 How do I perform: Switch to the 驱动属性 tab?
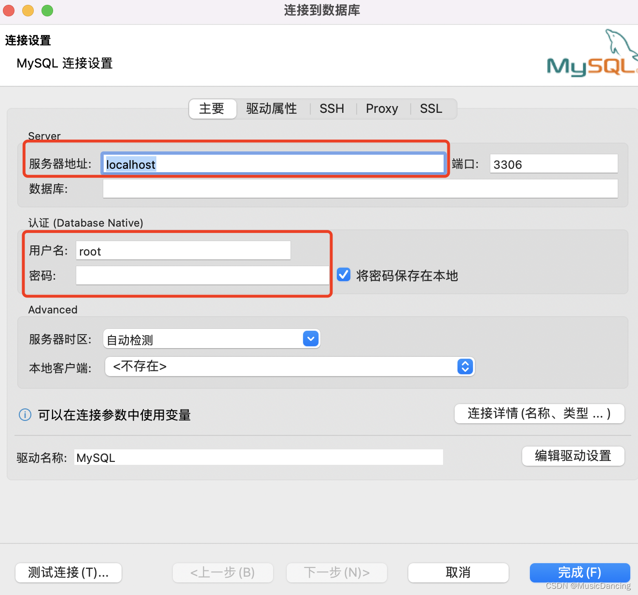point(272,109)
